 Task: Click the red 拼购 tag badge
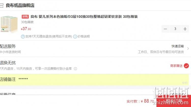click(x=25, y=17)
